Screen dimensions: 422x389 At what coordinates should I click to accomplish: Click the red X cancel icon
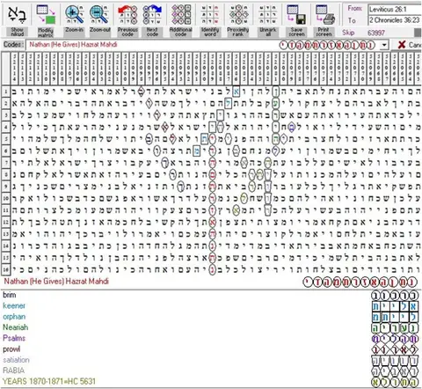[402, 45]
